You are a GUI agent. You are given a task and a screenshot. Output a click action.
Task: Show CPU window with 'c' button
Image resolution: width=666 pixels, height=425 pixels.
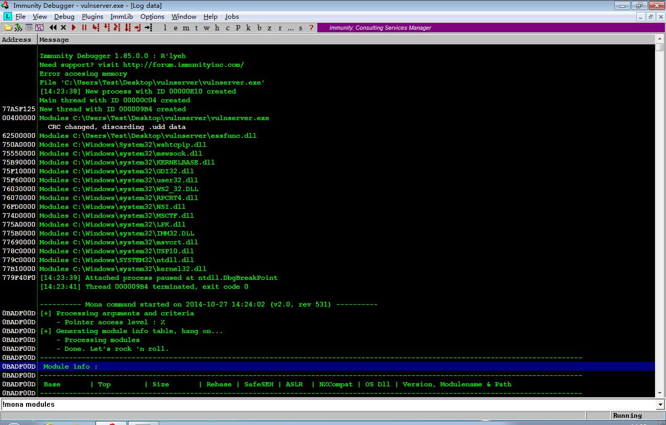228,28
